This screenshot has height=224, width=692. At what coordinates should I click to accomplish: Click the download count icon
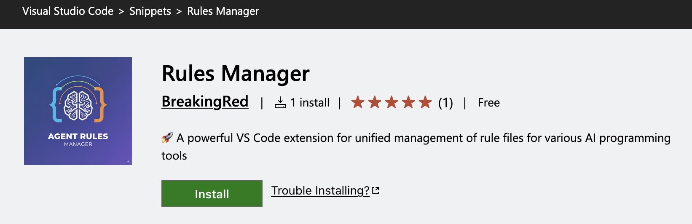tap(280, 103)
